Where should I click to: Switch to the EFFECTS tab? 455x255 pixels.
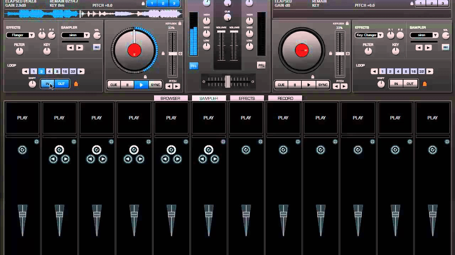coord(247,98)
